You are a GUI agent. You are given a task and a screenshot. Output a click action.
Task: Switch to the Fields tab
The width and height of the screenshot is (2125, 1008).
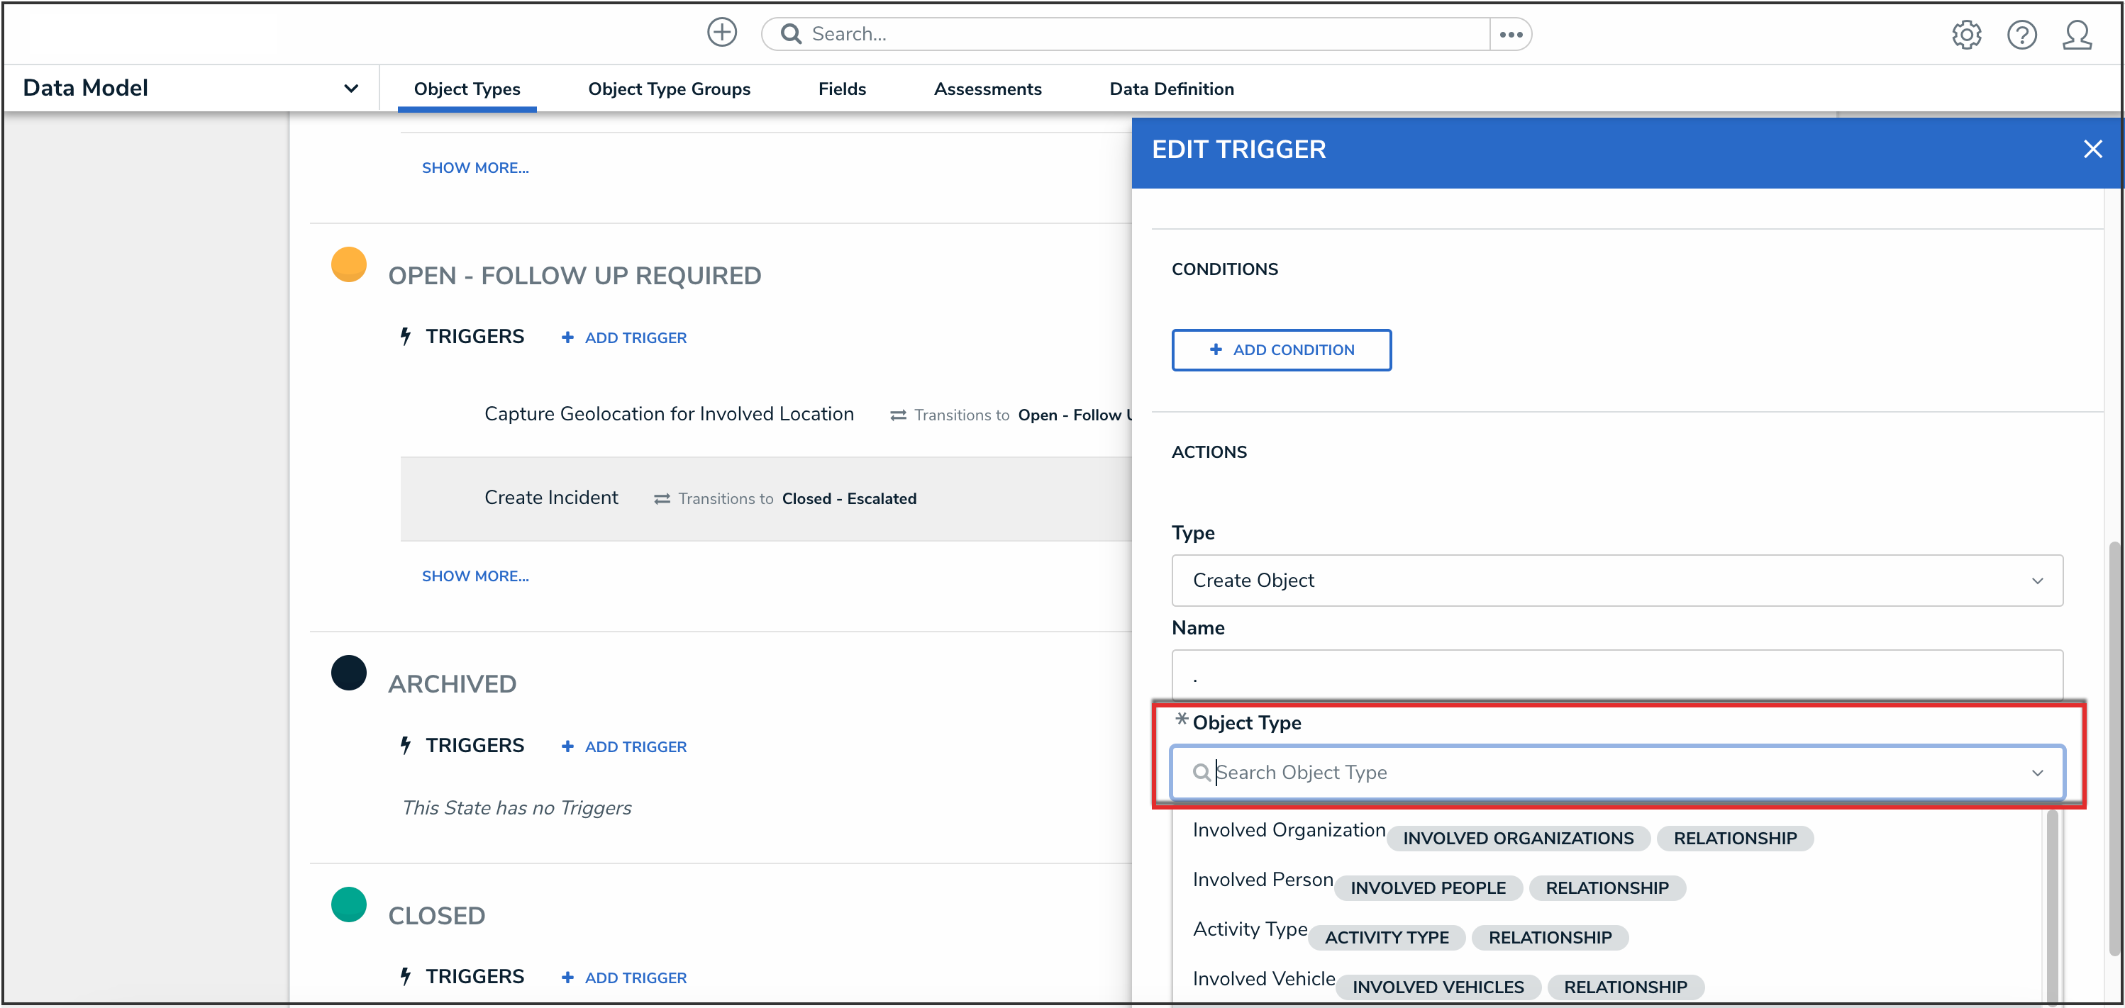click(x=841, y=89)
